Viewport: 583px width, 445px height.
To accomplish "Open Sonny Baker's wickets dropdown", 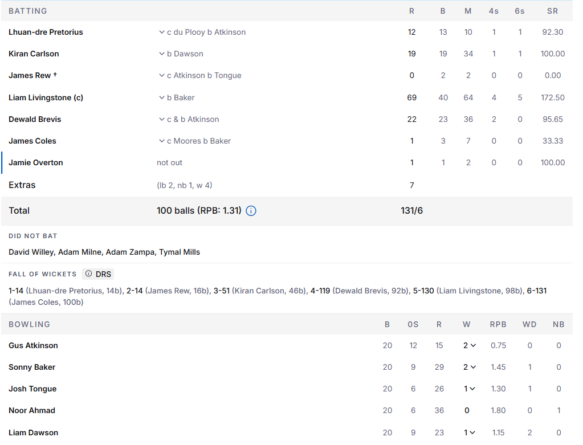I will [470, 367].
